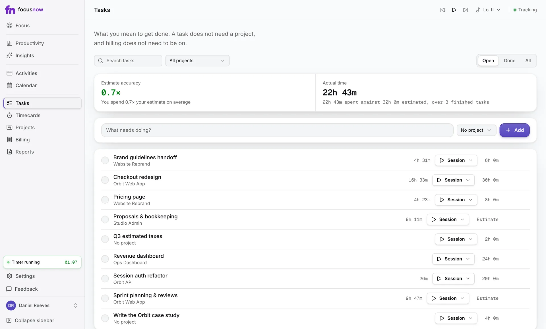Screen dimensions: 546x329
Task: Expand Daniel Reeves account switcher
Action: point(42,305)
